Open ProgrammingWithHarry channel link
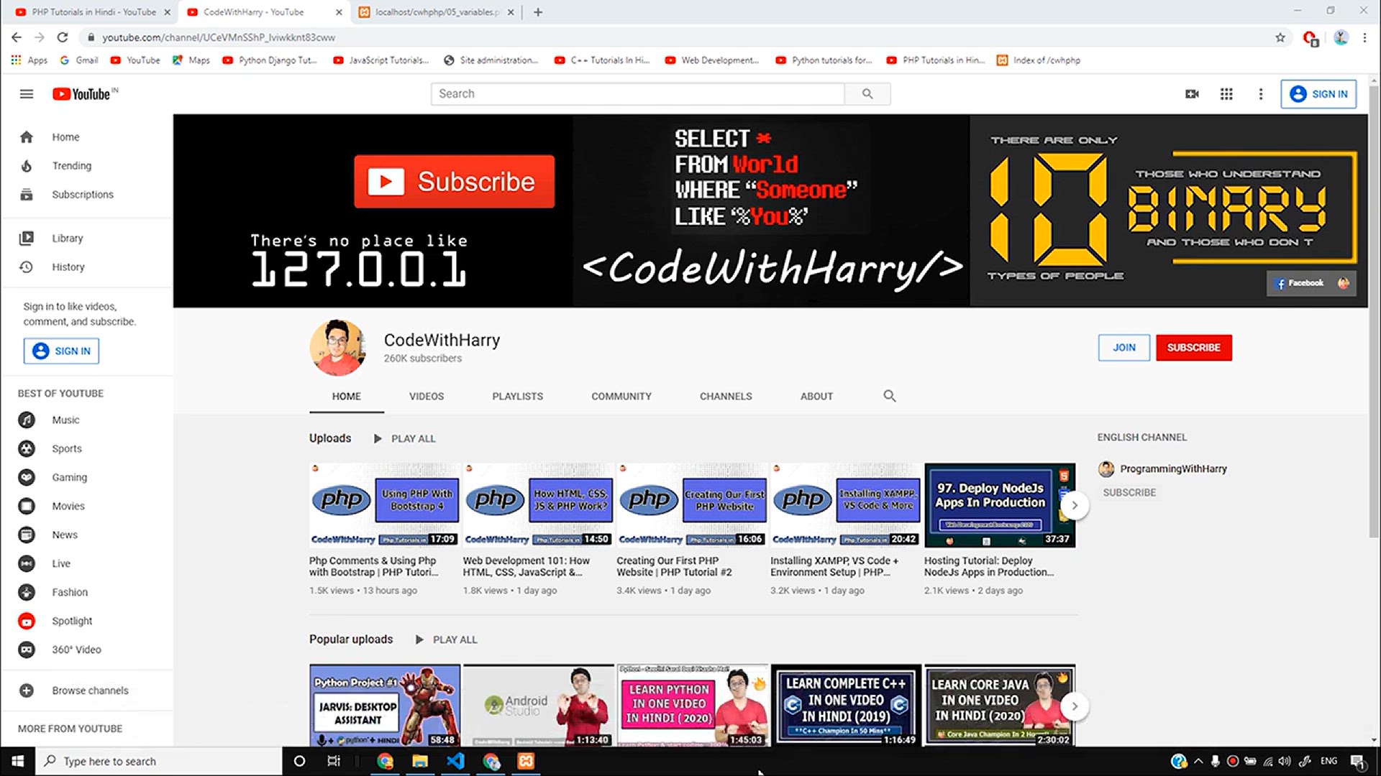 pos(1173,469)
